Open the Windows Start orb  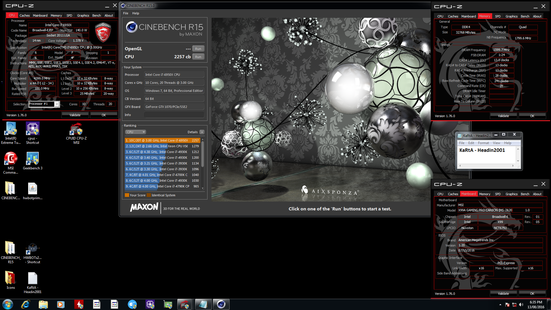click(8, 304)
